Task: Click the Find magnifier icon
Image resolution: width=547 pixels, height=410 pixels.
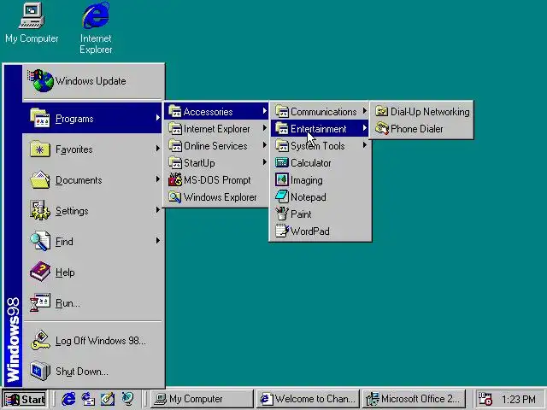Action: pyautogui.click(x=40, y=241)
